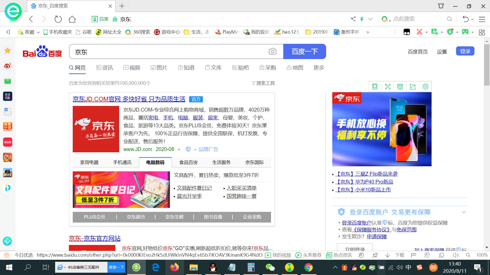The image size is (490, 275).
Task: Launch WeChat from the taskbar
Action: pyautogui.click(x=270, y=267)
